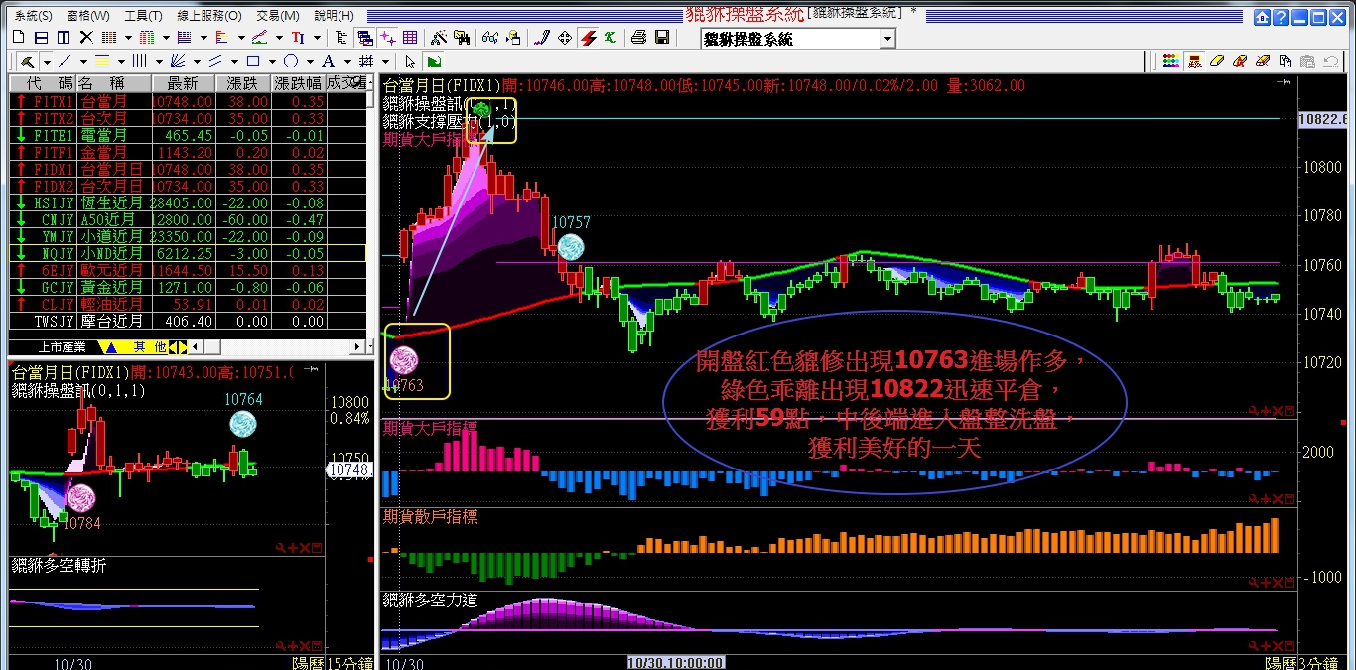Click the printer icon
The width and height of the screenshot is (1356, 670).
[x=638, y=37]
